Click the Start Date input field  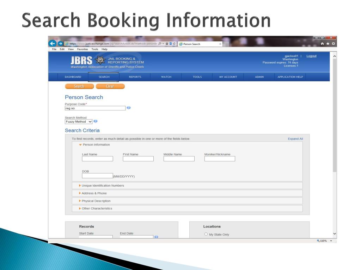(96, 237)
